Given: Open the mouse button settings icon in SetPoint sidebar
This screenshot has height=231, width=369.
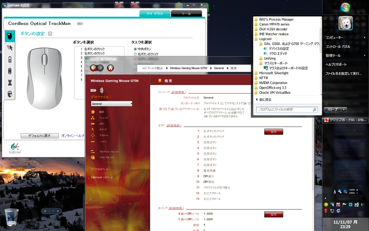Looking at the screenshot, I should pos(10,36).
